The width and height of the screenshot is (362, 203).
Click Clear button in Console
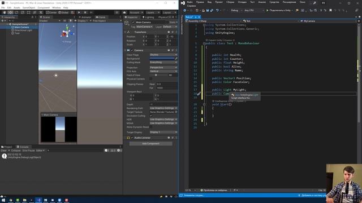click(x=4, y=151)
